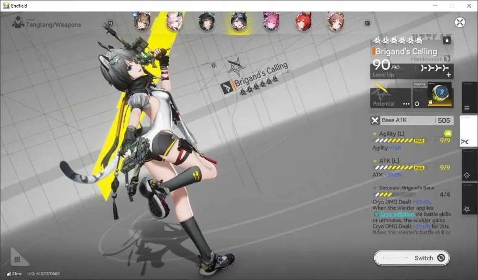Image resolution: width=478 pixels, height=280 pixels.
Task: Select the brown-haired operator portrait
Action: click(x=142, y=21)
